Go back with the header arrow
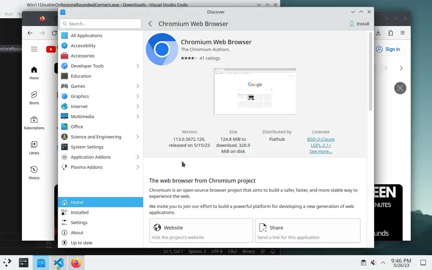432x270 pixels. pyautogui.click(x=150, y=24)
